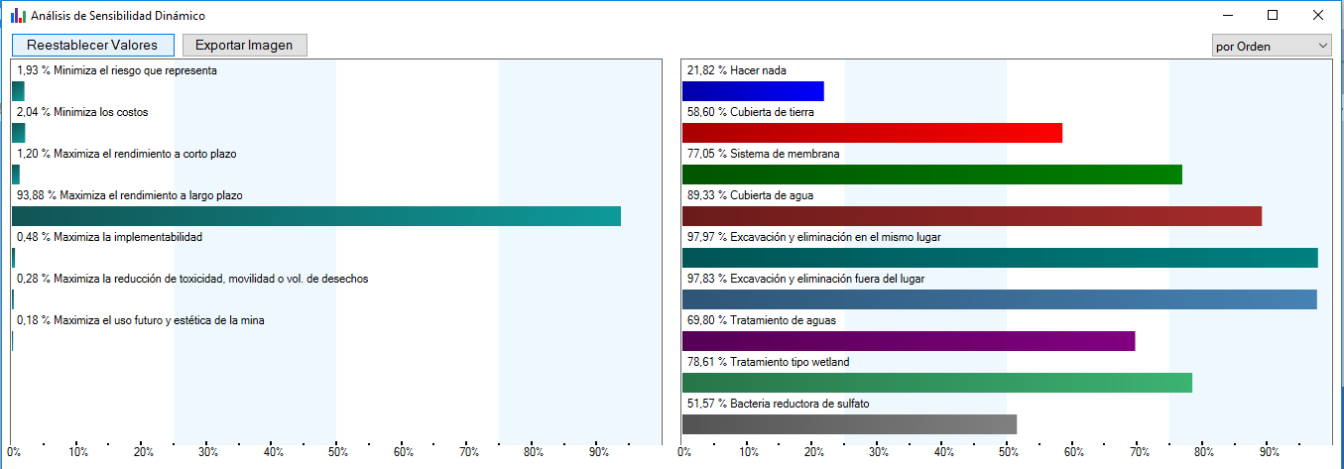Click the 'Maximiza el rendimiento a largo plazo' bar
This screenshot has width=1344, height=469.
315,216
